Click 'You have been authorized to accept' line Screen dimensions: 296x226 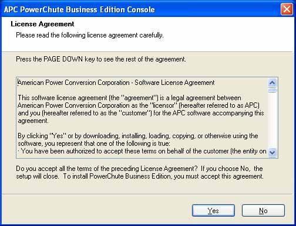click(142, 151)
